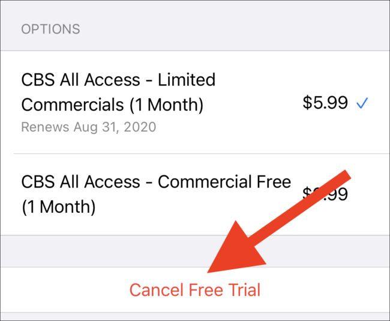Click the Renews Aug 31, 2020 text
This screenshot has height=321, width=390.
click(x=89, y=127)
